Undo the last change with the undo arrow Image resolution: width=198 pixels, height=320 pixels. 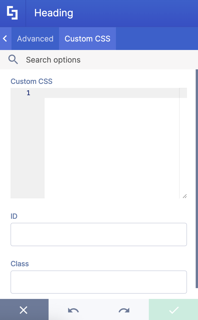pos(73,310)
